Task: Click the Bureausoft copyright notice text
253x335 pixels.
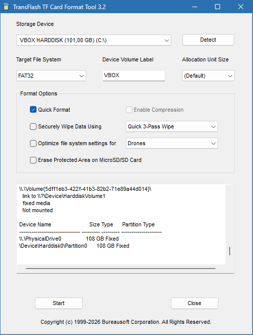Action: [126, 322]
